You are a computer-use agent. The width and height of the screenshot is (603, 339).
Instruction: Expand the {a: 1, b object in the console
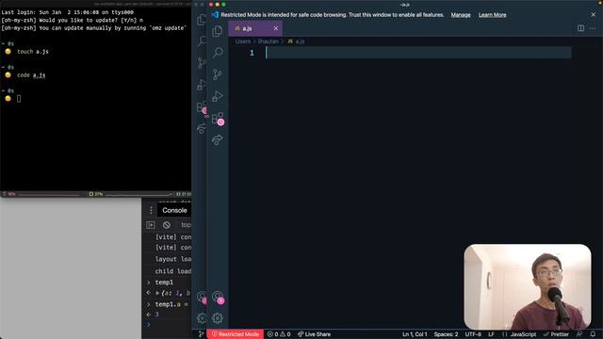point(157,293)
